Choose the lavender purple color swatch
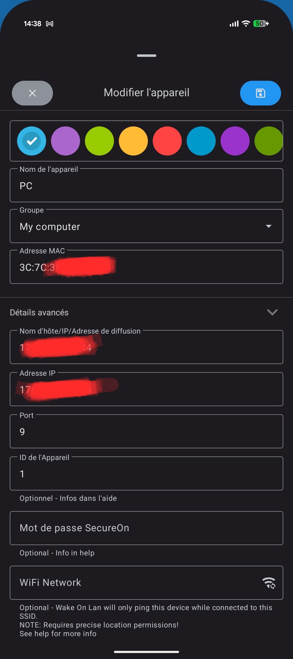 [65, 141]
